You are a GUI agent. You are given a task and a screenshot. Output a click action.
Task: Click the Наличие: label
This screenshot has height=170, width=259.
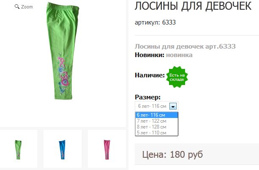(x=150, y=75)
